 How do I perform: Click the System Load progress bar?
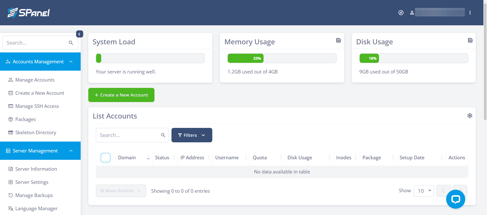click(150, 58)
